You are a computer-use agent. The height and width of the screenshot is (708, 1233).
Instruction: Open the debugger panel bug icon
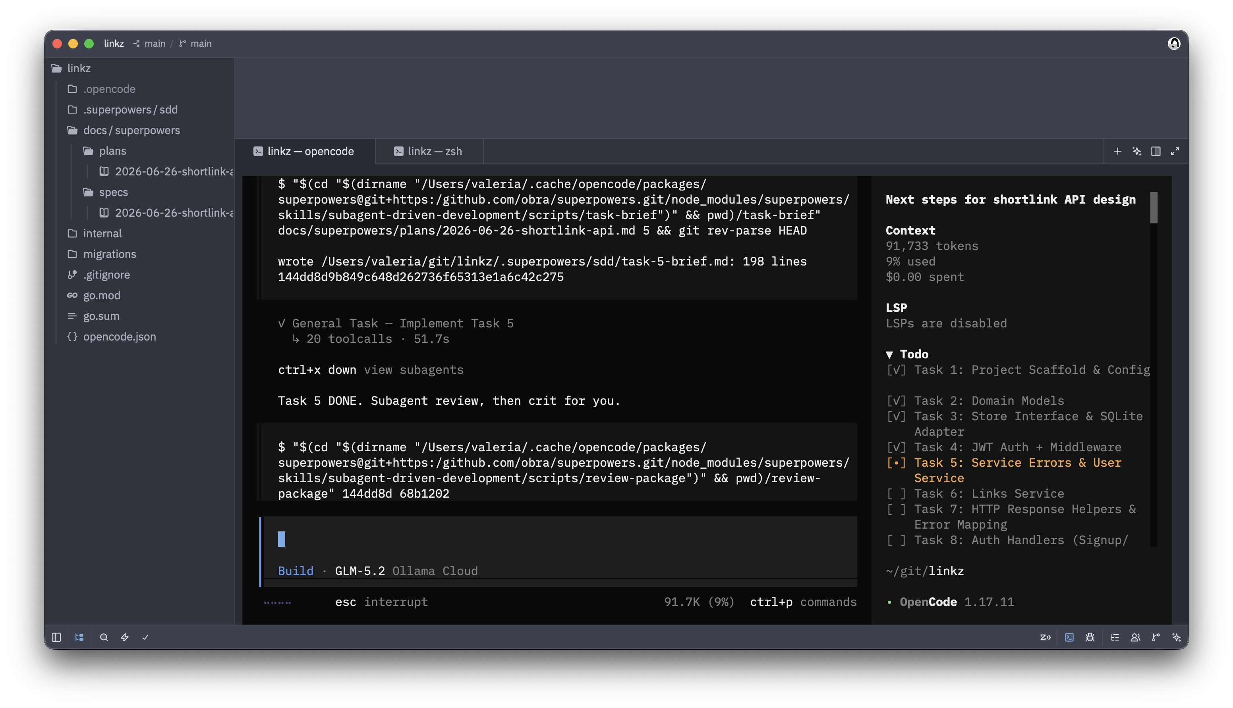coord(1090,637)
